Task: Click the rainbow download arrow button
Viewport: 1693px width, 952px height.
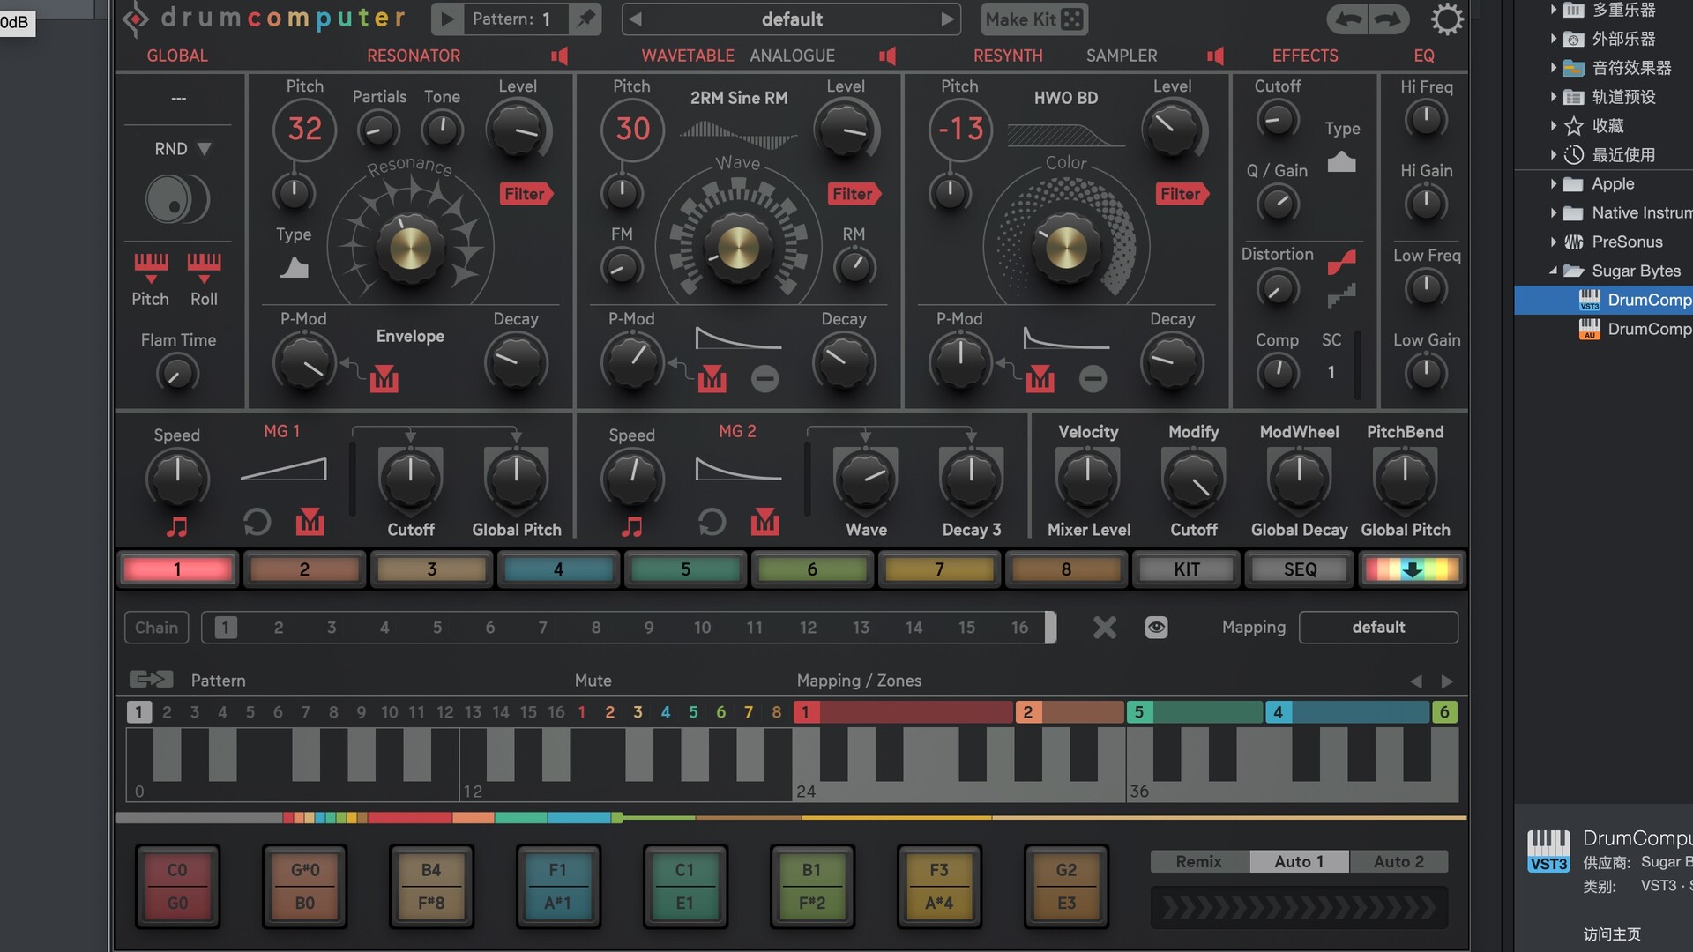Action: pos(1412,569)
